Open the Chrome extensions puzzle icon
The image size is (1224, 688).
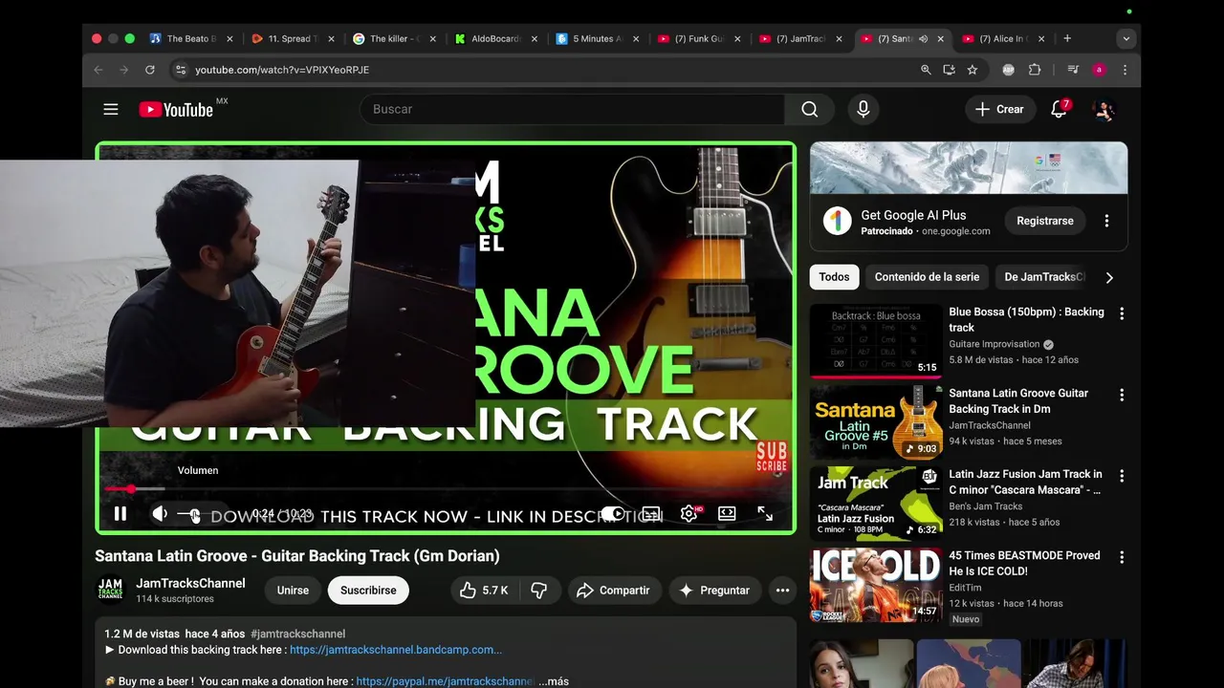pyautogui.click(x=1035, y=70)
